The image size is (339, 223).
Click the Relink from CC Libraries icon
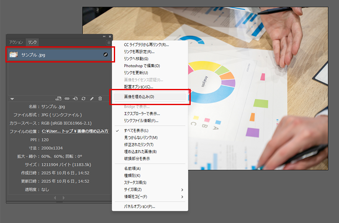click(x=58, y=98)
